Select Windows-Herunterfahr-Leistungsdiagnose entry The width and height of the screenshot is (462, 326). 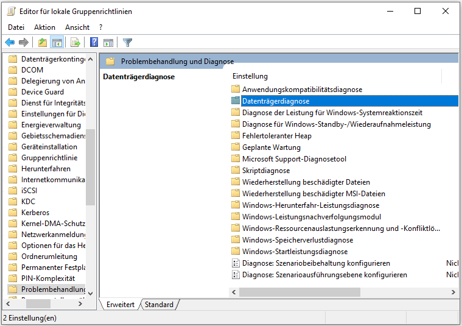point(311,205)
